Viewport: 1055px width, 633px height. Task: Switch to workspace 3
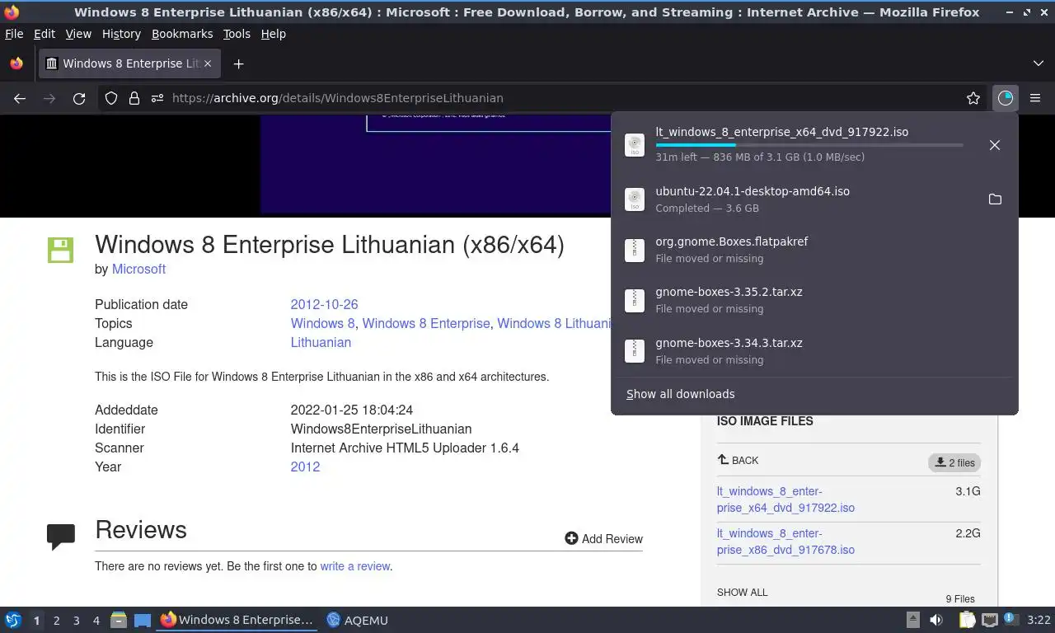[x=76, y=621]
